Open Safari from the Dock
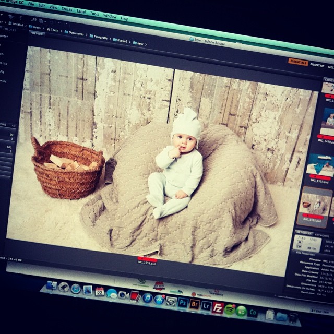 point(76,289)
